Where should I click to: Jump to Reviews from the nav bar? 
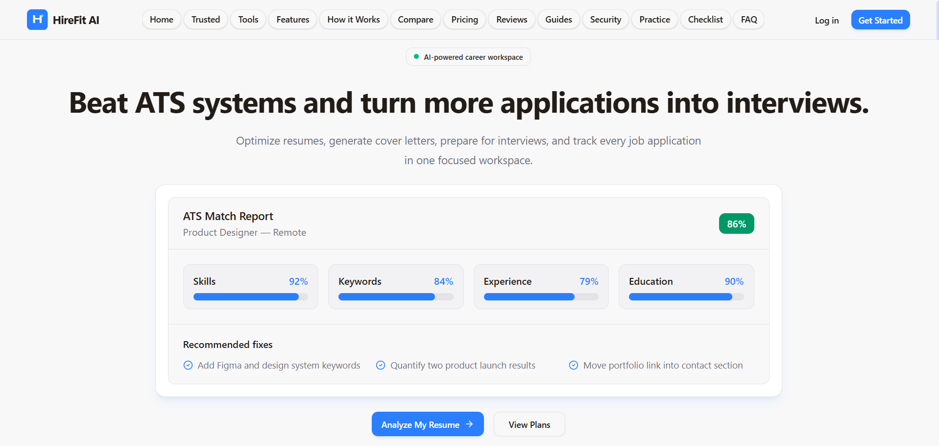(x=512, y=20)
